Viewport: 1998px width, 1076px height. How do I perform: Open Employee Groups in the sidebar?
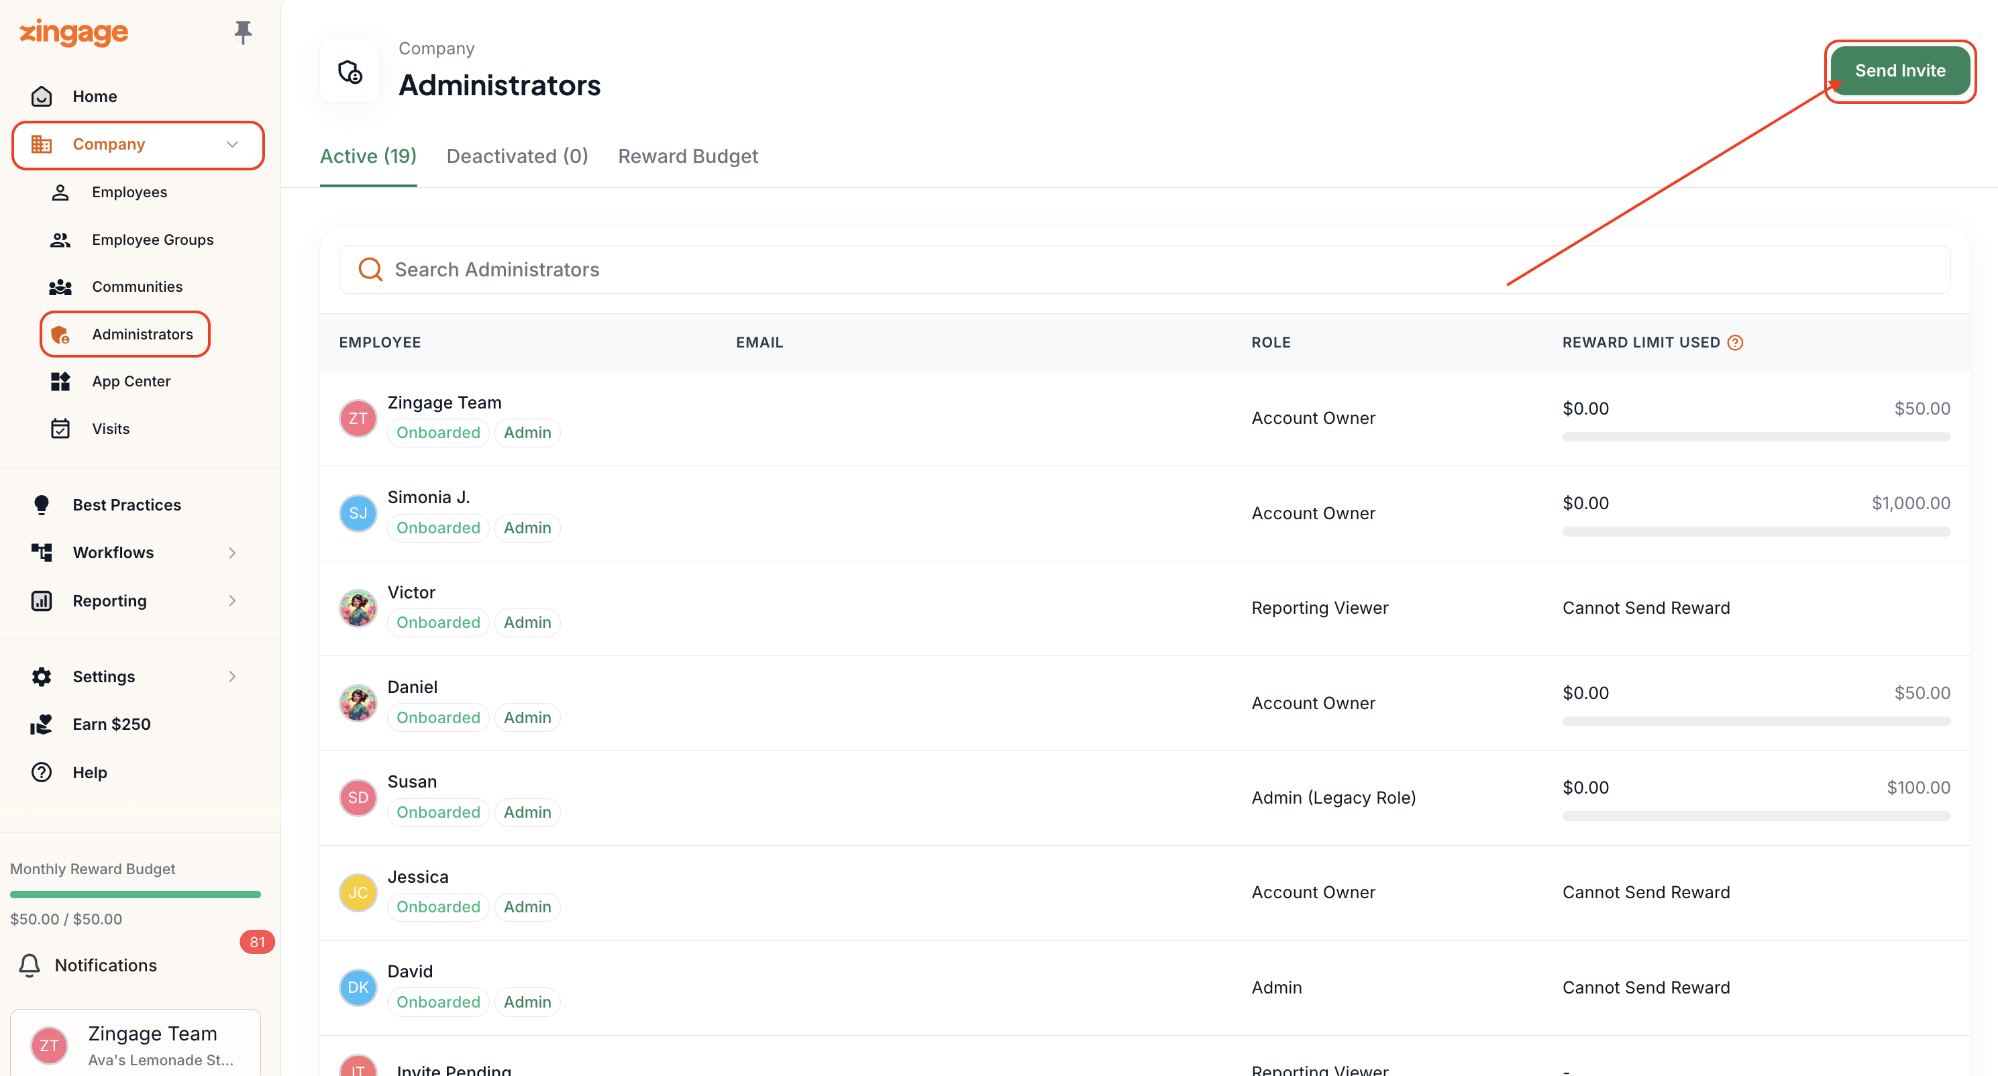pyautogui.click(x=153, y=239)
